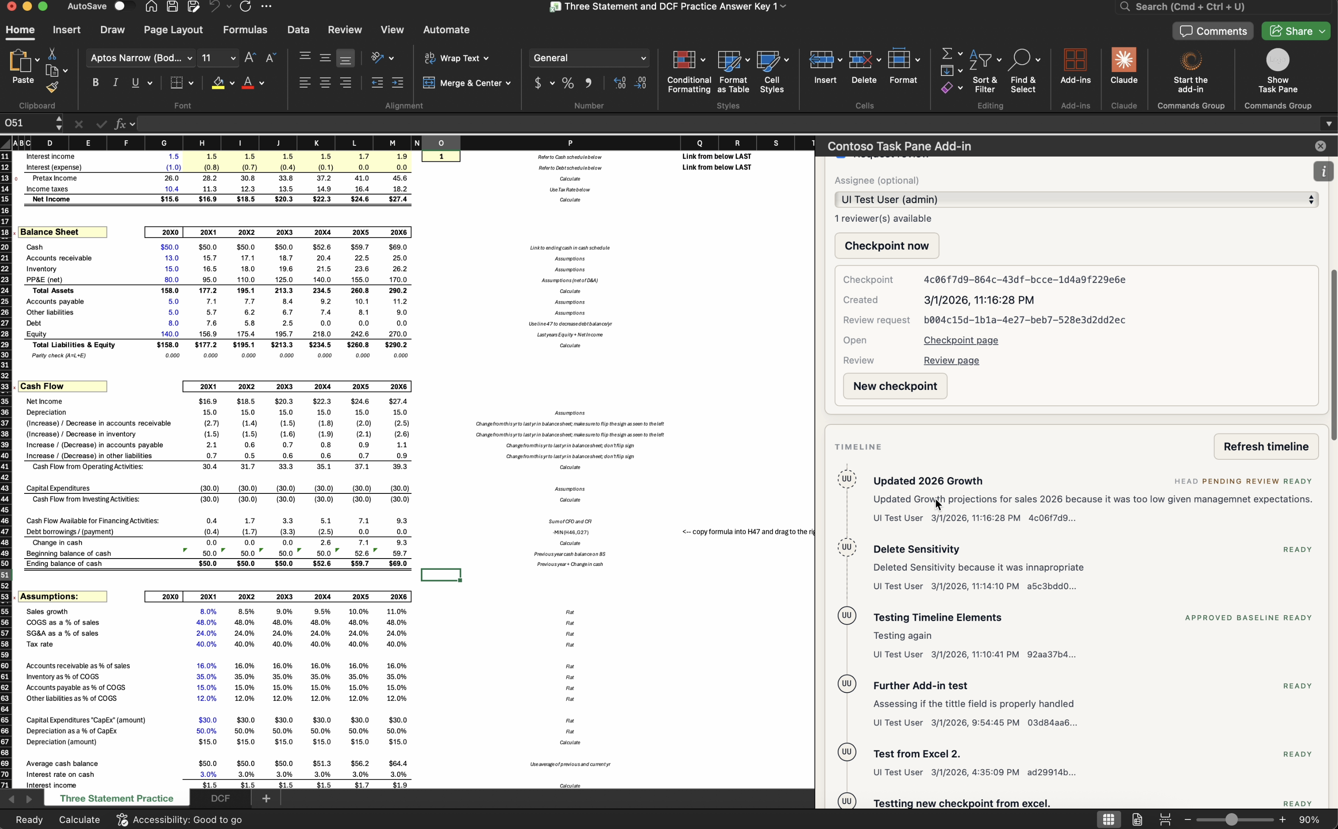
Task: Expand Merge & Center options
Action: coord(508,83)
